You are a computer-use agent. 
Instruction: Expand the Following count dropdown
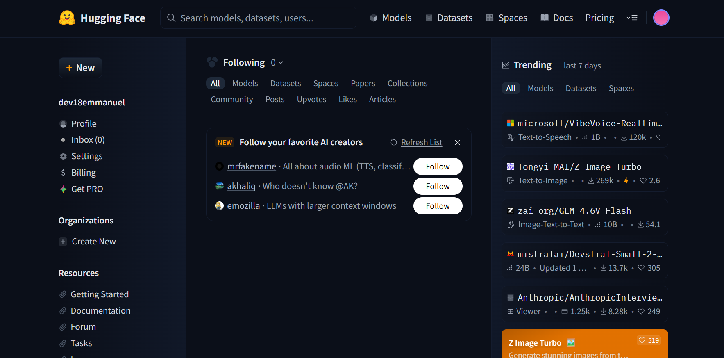(x=277, y=63)
